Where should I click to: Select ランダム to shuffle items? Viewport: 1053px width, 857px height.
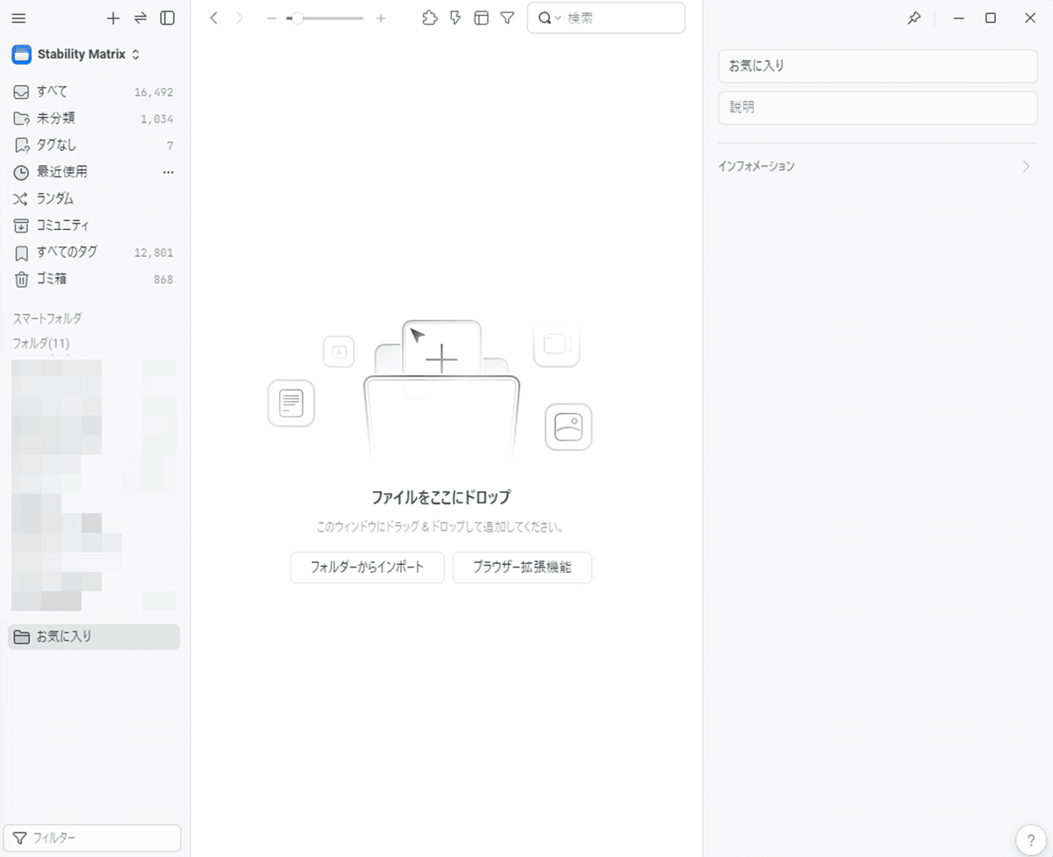[x=54, y=198]
